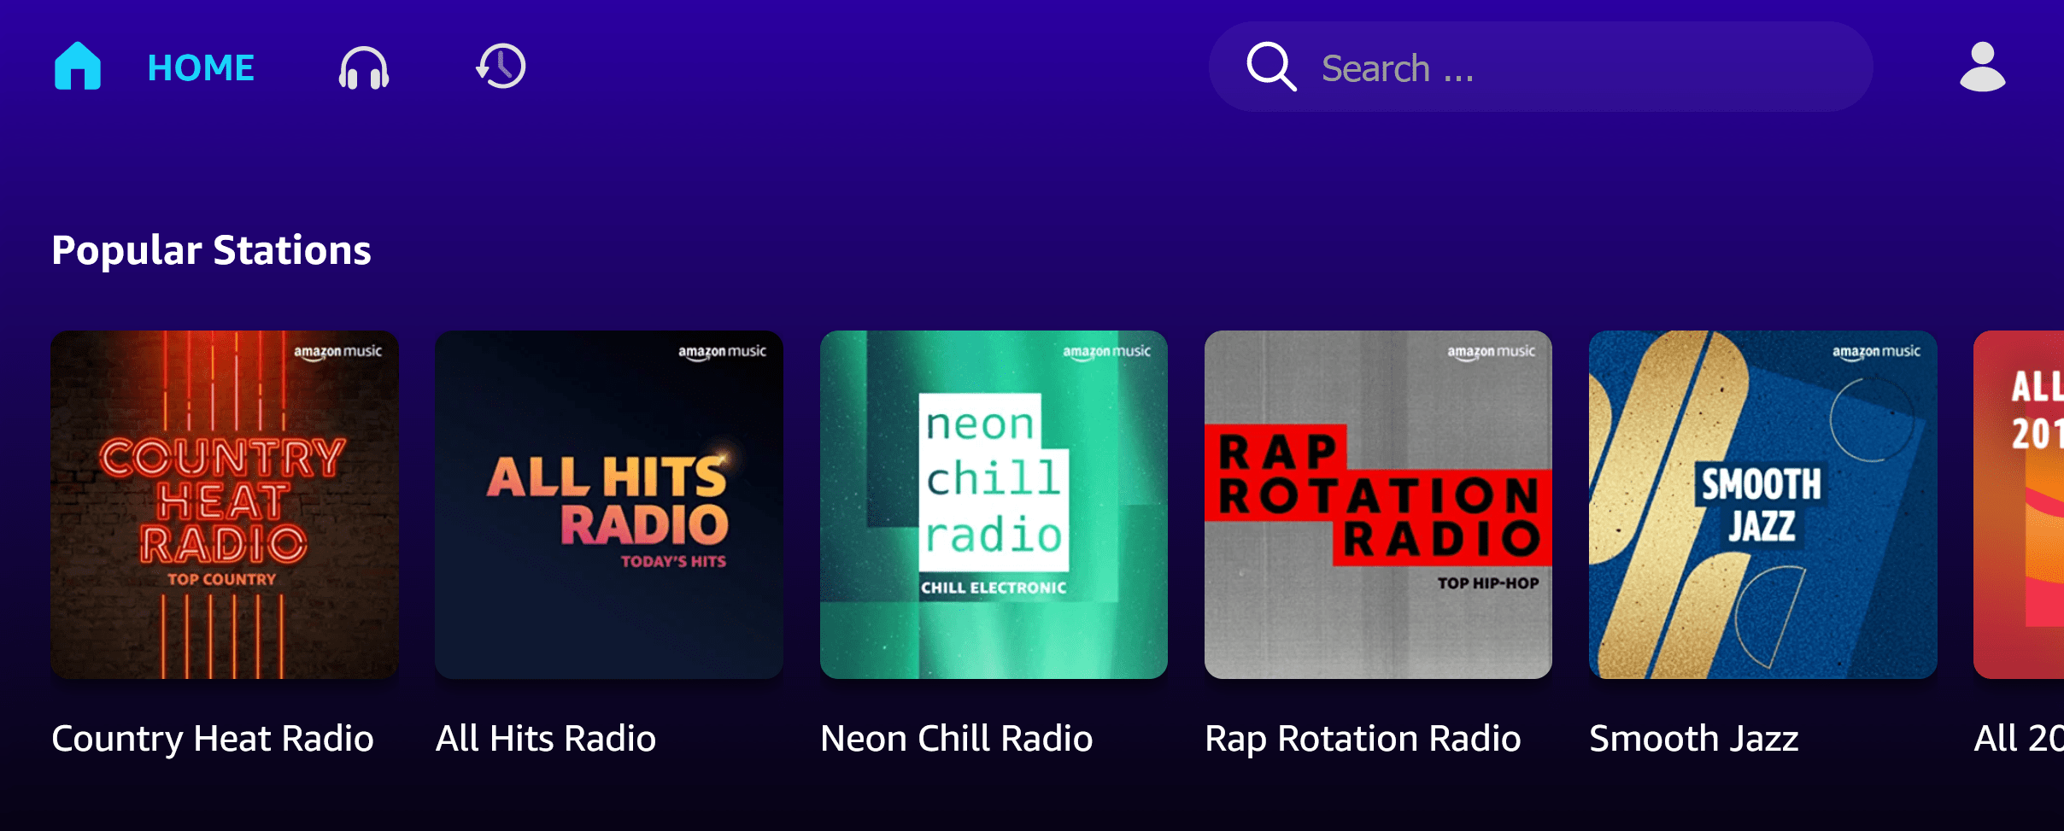Click the "Rap Rotation Radio" title text
Image resolution: width=2064 pixels, height=831 pixels.
click(1363, 739)
